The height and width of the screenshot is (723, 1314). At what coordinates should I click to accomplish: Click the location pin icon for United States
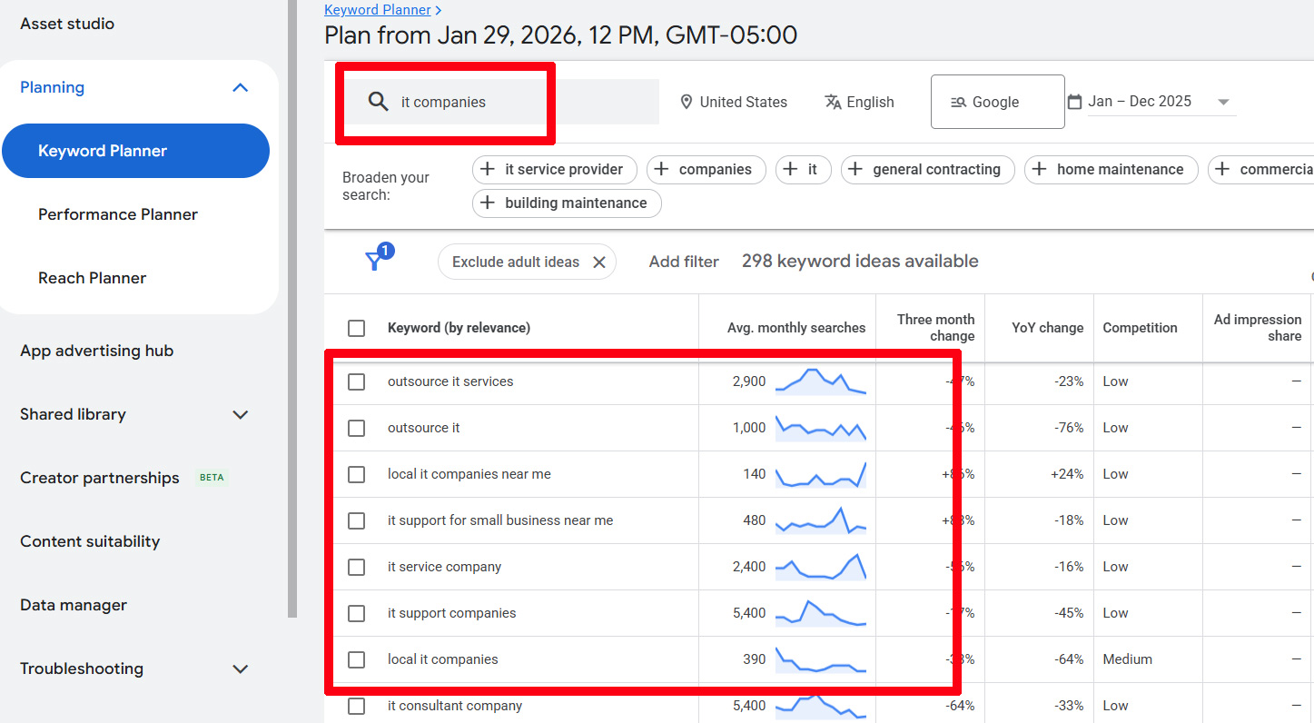click(687, 102)
